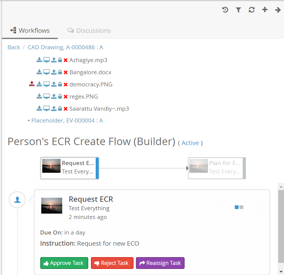Viewport: 284px width, 275px height.
Task: Switch to the Discussions tab
Action: 89,30
